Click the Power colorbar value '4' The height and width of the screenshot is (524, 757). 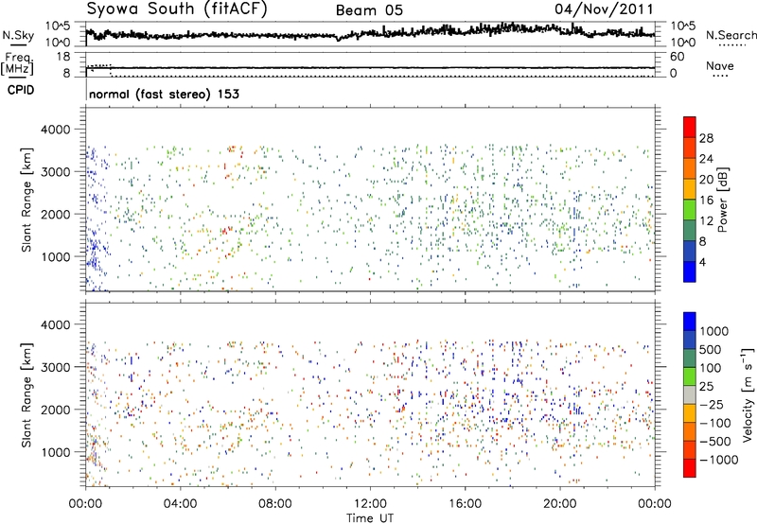point(702,262)
